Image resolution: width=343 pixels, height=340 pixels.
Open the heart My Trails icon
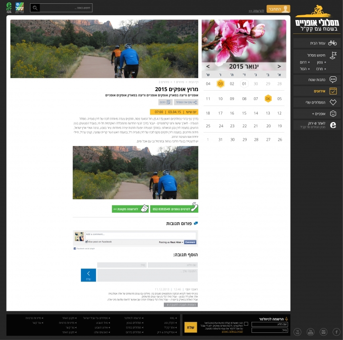coord(333,102)
